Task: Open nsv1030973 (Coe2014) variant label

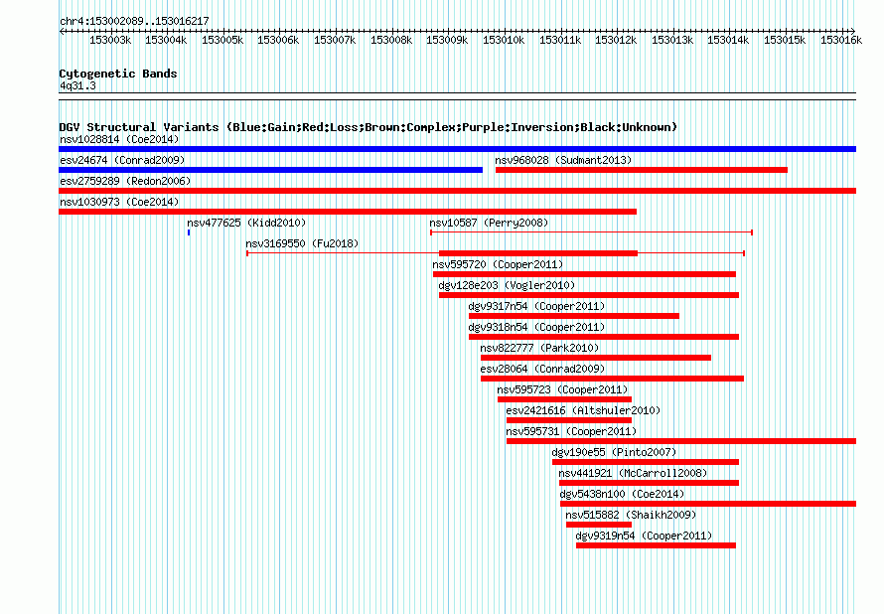Action: pos(119,202)
